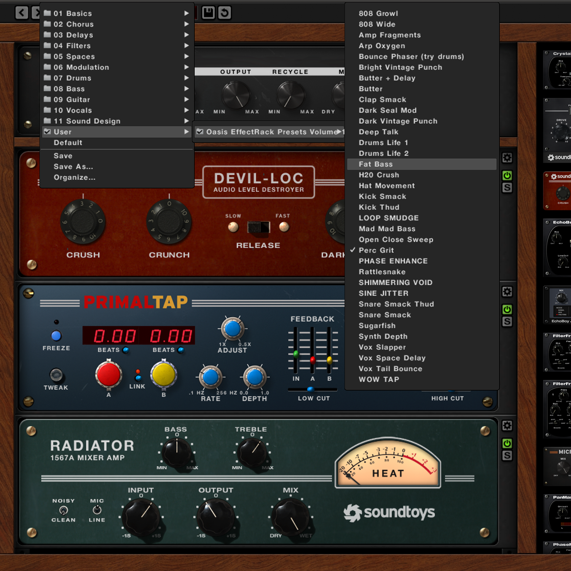Open Devil-Loc gear settings icon
This screenshot has width=571, height=571.
click(x=507, y=158)
